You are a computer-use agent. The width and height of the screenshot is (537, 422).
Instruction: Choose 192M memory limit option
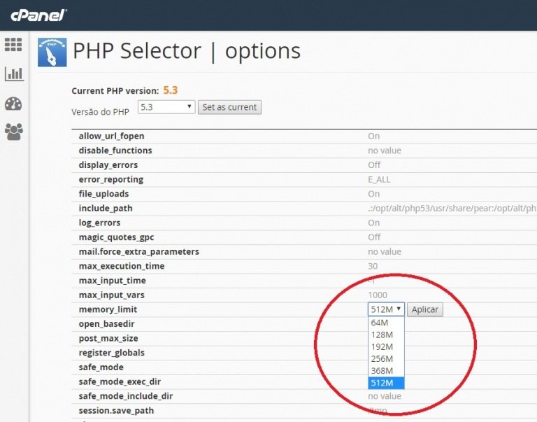[x=382, y=346]
